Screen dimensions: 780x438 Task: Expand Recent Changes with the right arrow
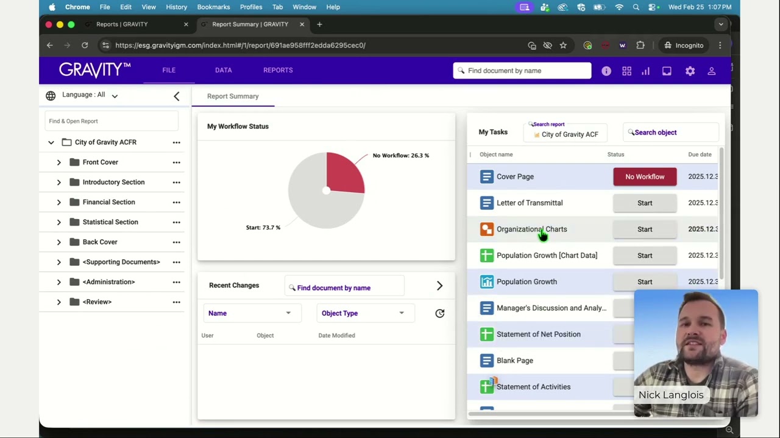439,286
